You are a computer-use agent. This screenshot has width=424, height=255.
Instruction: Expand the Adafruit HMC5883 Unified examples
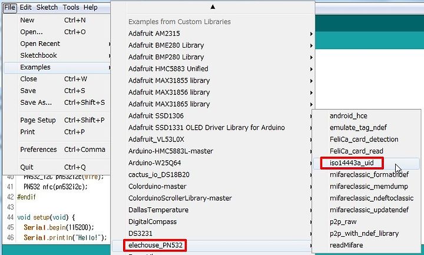point(213,69)
